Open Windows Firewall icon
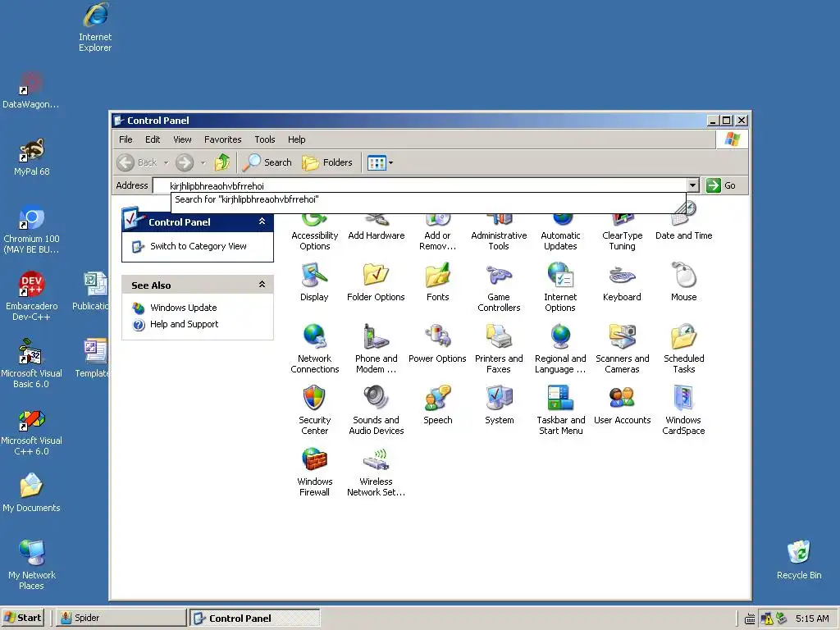Viewport: 840px width, 630px height. [x=314, y=472]
